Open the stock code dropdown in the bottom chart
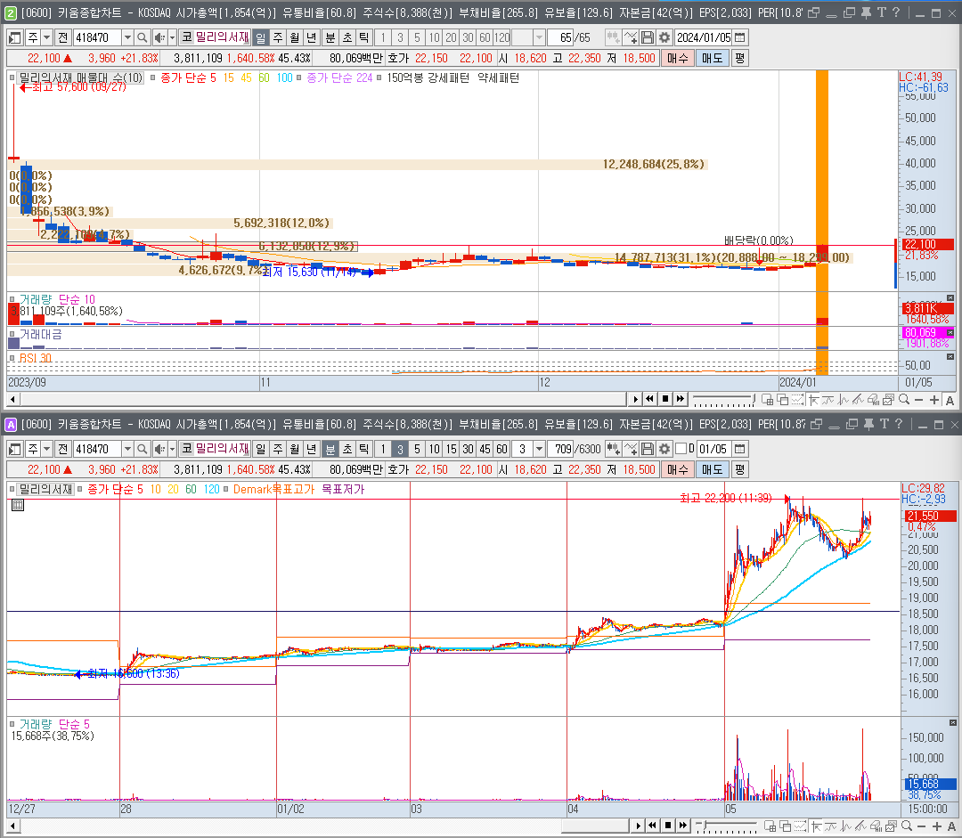This screenshot has height=838, width=962. 127,449
